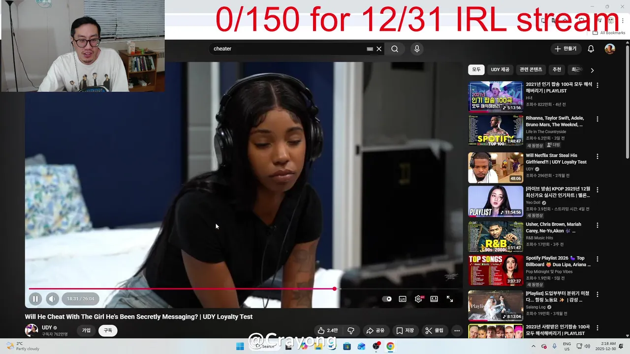Open options for the 2021년 인기 팝송 video
Image resolution: width=630 pixels, height=354 pixels.
point(598,85)
